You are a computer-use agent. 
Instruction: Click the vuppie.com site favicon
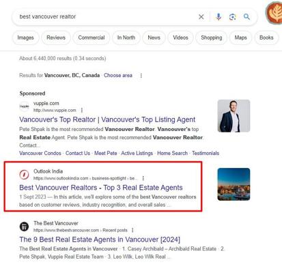tap(24, 106)
